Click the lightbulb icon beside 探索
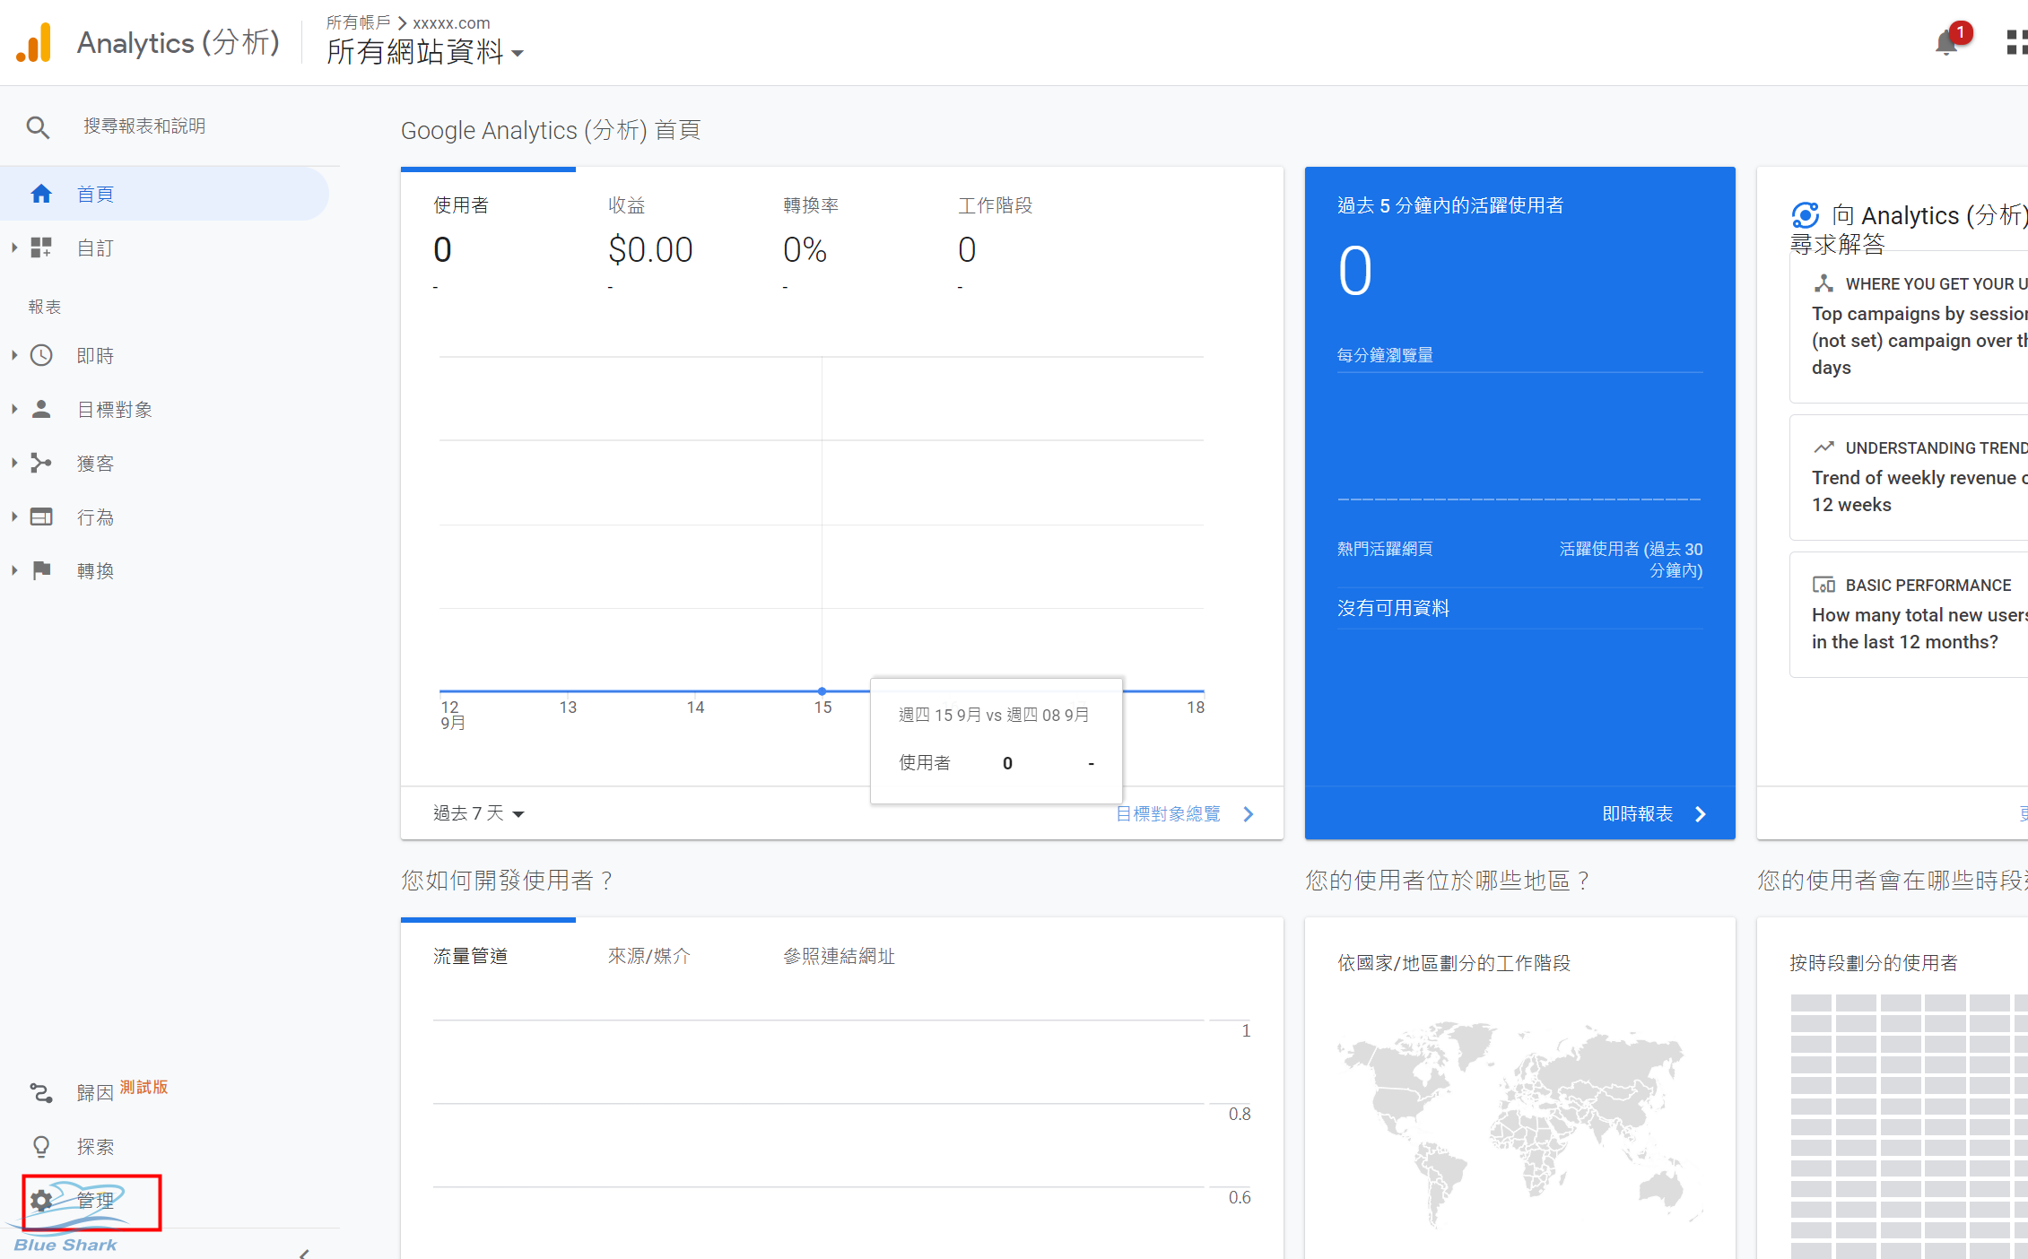Image resolution: width=2028 pixels, height=1259 pixels. coord(41,1146)
